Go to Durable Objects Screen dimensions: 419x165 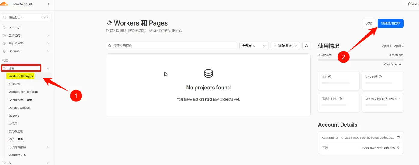20,108
